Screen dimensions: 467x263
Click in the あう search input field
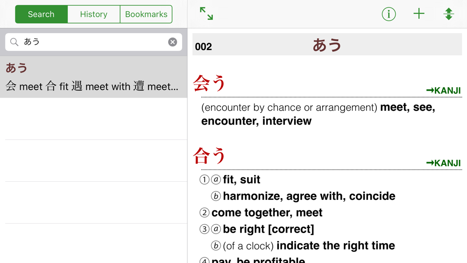click(93, 42)
